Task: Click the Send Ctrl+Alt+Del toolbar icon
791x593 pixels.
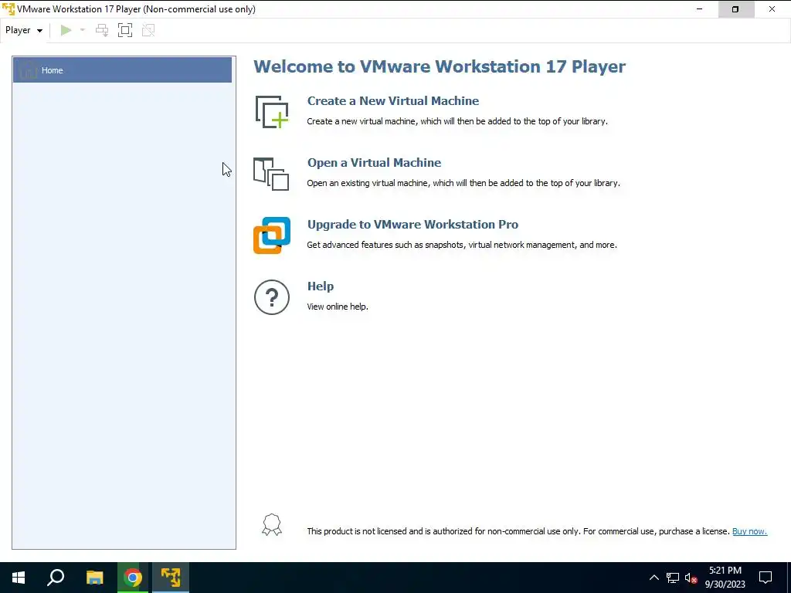Action: point(102,30)
